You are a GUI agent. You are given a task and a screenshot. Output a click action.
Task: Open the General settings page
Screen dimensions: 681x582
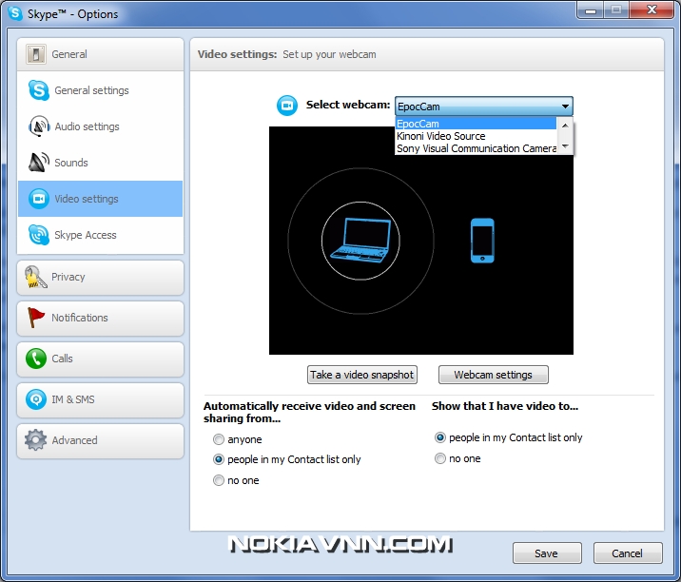[100, 90]
